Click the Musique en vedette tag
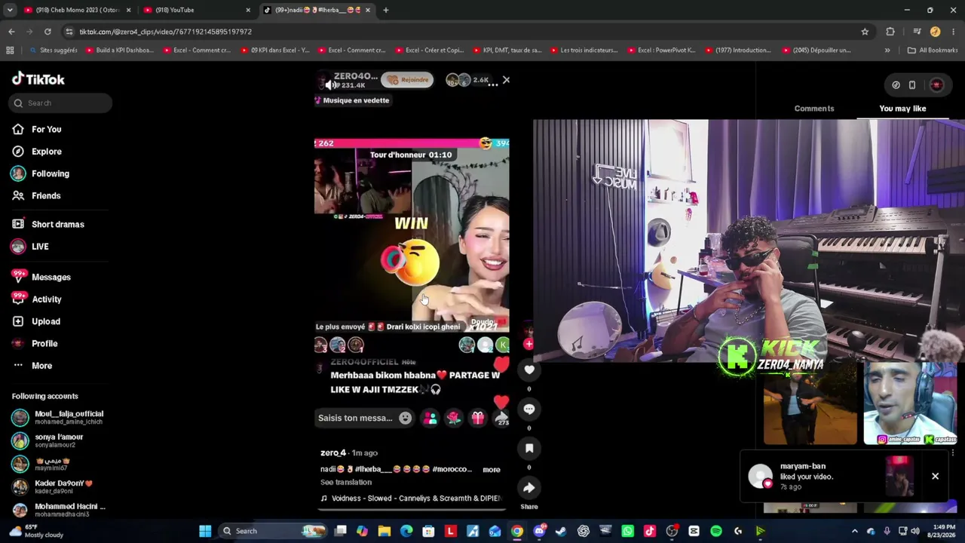Screen dimensions: 965x543 tap(352, 100)
